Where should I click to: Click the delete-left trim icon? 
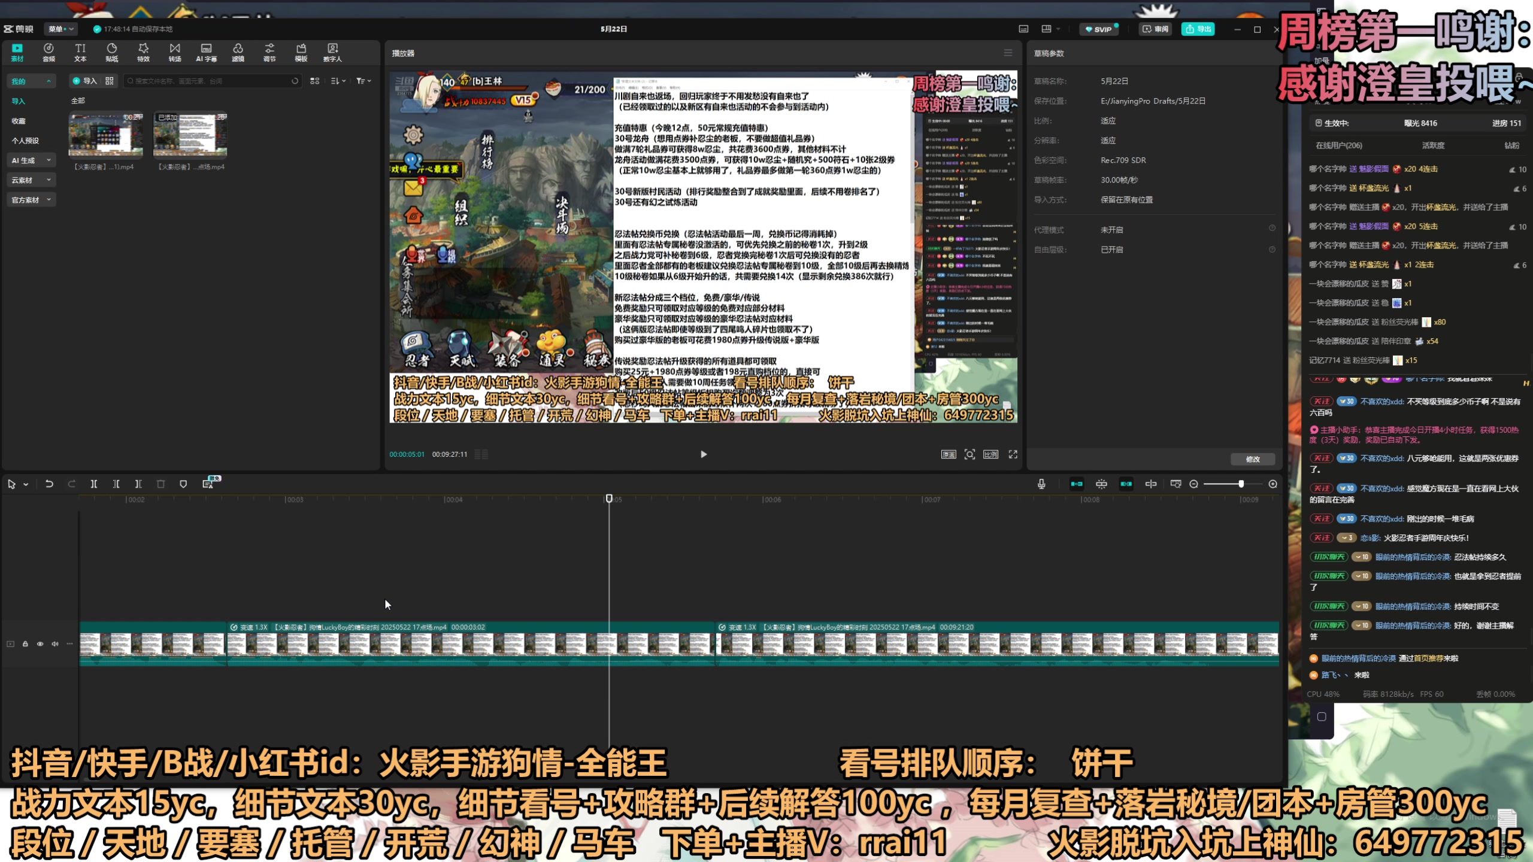coord(116,484)
